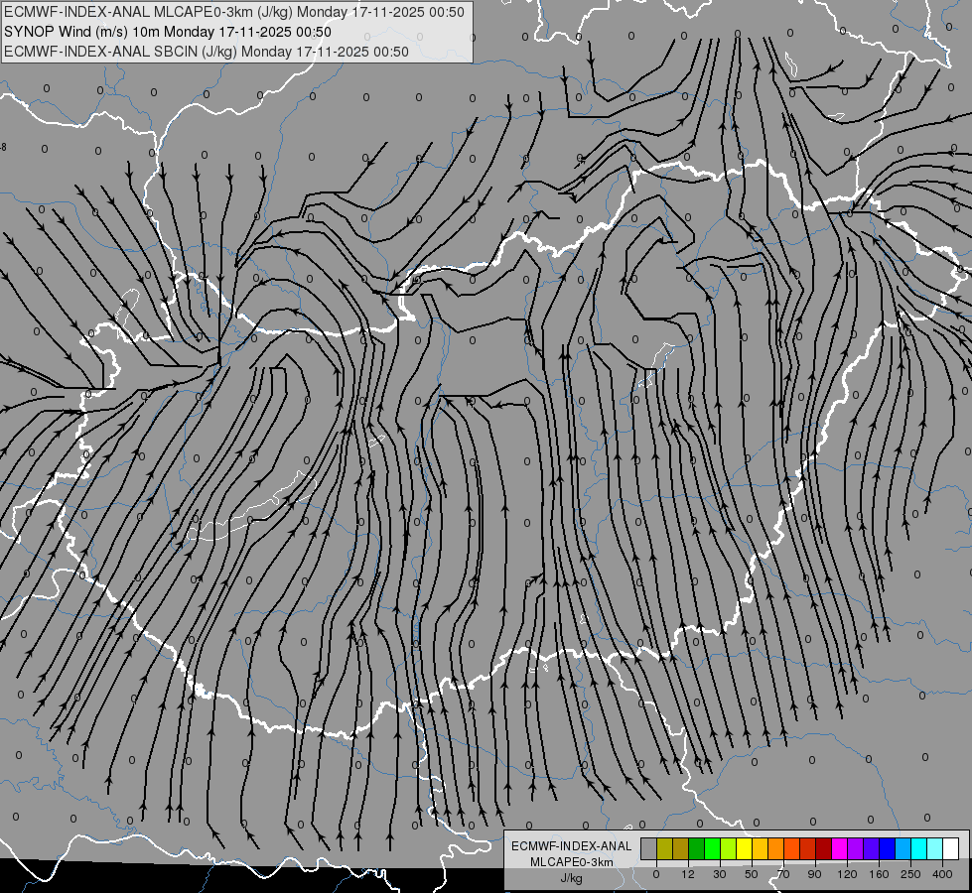Pick the bright green legend swatch
Viewport: 972px width, 893px height.
coord(712,849)
